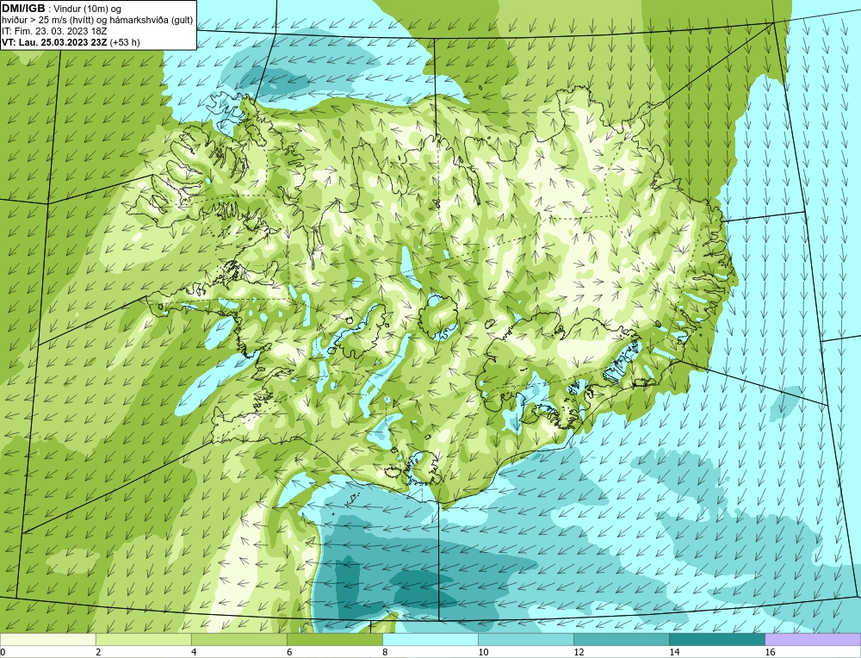The image size is (861, 658).
Task: Click the legend value label 8
Action: click(x=385, y=652)
